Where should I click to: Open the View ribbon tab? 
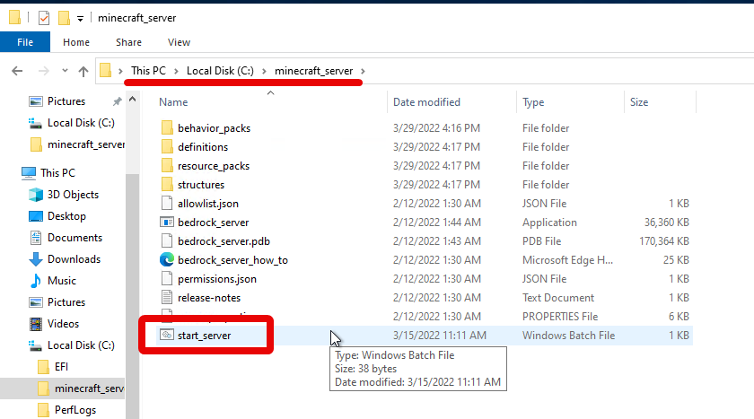[179, 42]
